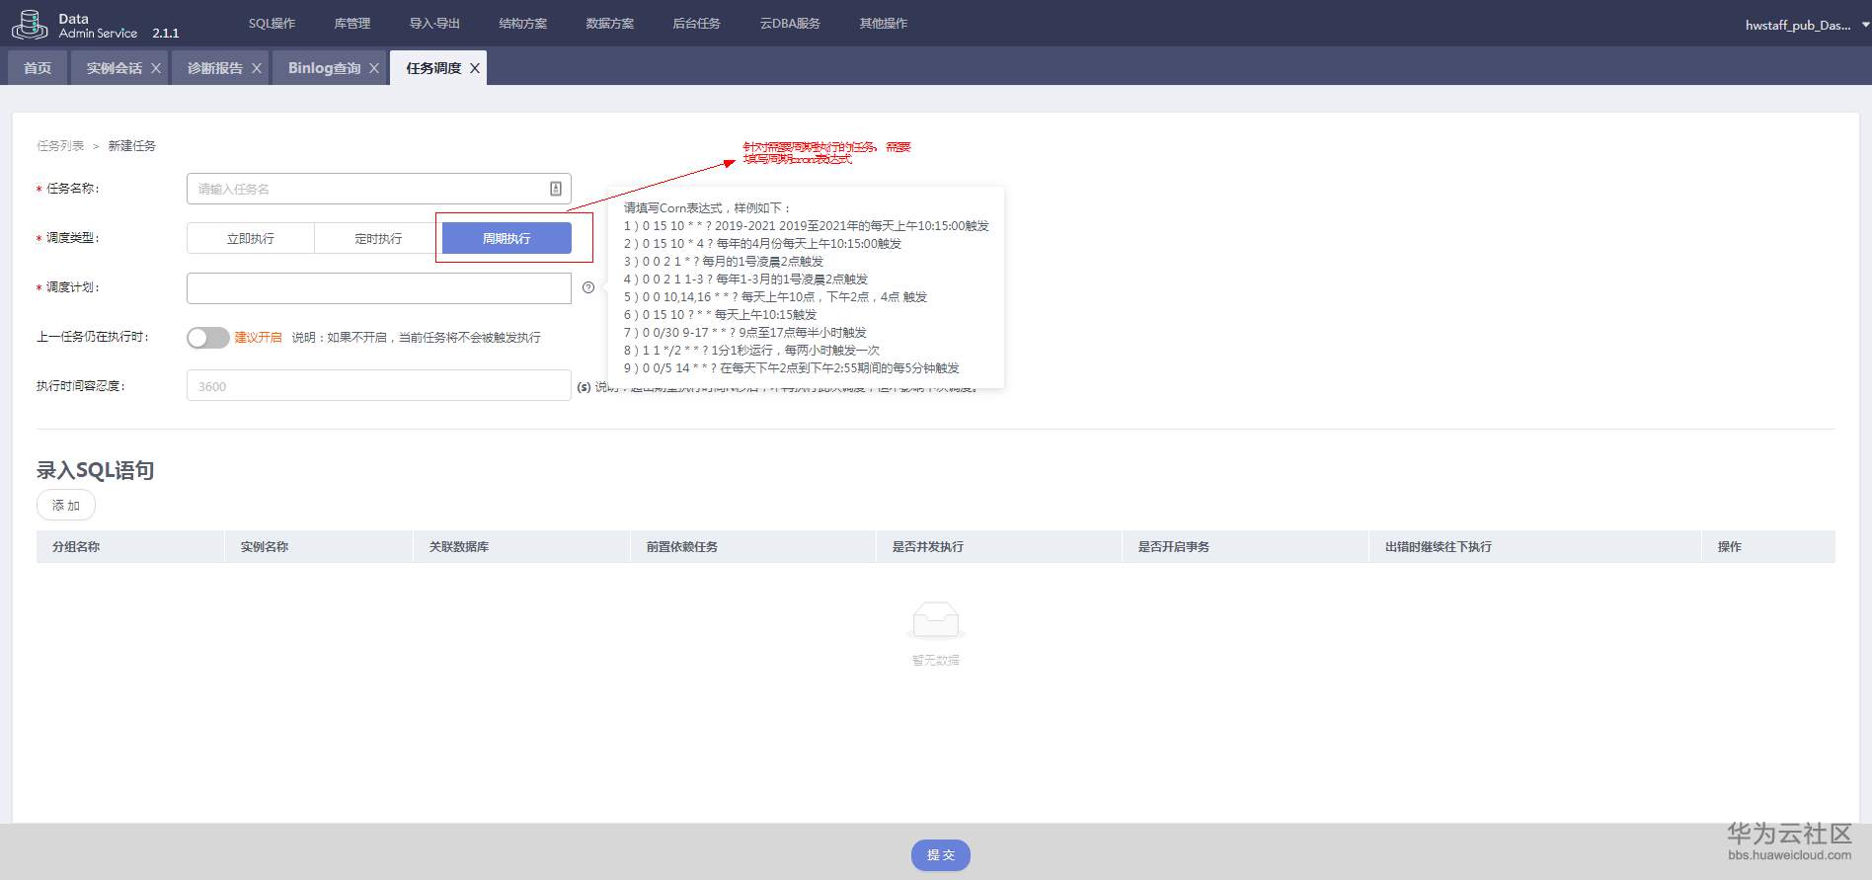Image resolution: width=1872 pixels, height=880 pixels.
Task: Close the 实例会话 tab
Action: point(156,68)
